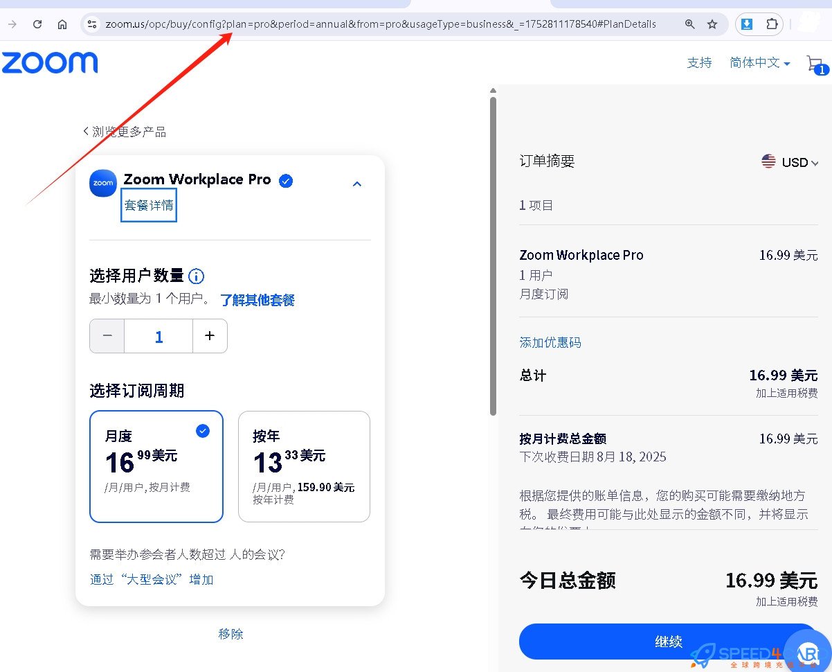Open the shopping cart icon
This screenshot has width=832, height=672.
(816, 64)
